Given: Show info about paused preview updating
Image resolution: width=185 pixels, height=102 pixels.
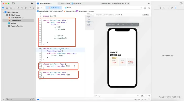Looking at the screenshot, I should coord(122,15).
